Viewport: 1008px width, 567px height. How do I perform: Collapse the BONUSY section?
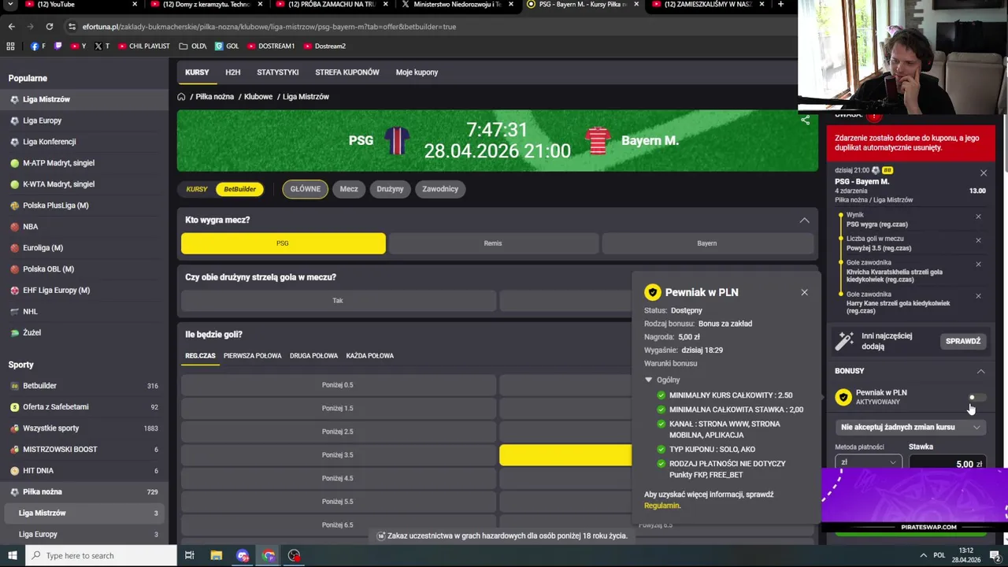[x=980, y=371]
